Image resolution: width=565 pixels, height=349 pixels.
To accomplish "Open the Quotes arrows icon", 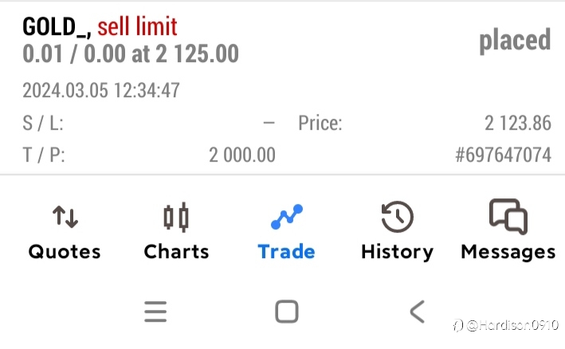I will coord(65,217).
